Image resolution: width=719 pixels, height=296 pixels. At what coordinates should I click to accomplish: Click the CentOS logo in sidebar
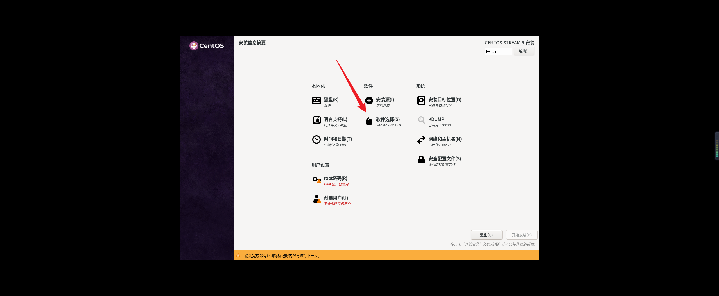coord(207,46)
